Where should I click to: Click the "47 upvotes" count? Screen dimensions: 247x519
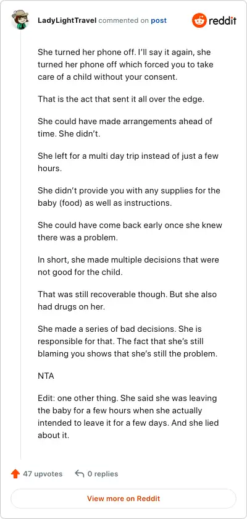[43, 474]
